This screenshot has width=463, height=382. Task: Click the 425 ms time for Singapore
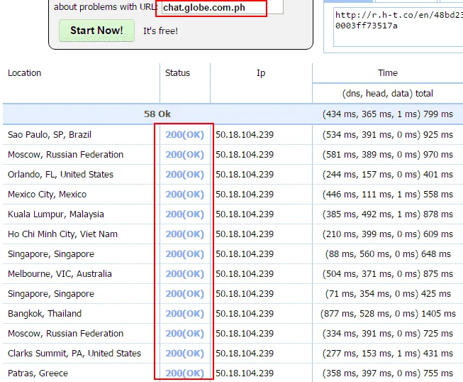[436, 293]
